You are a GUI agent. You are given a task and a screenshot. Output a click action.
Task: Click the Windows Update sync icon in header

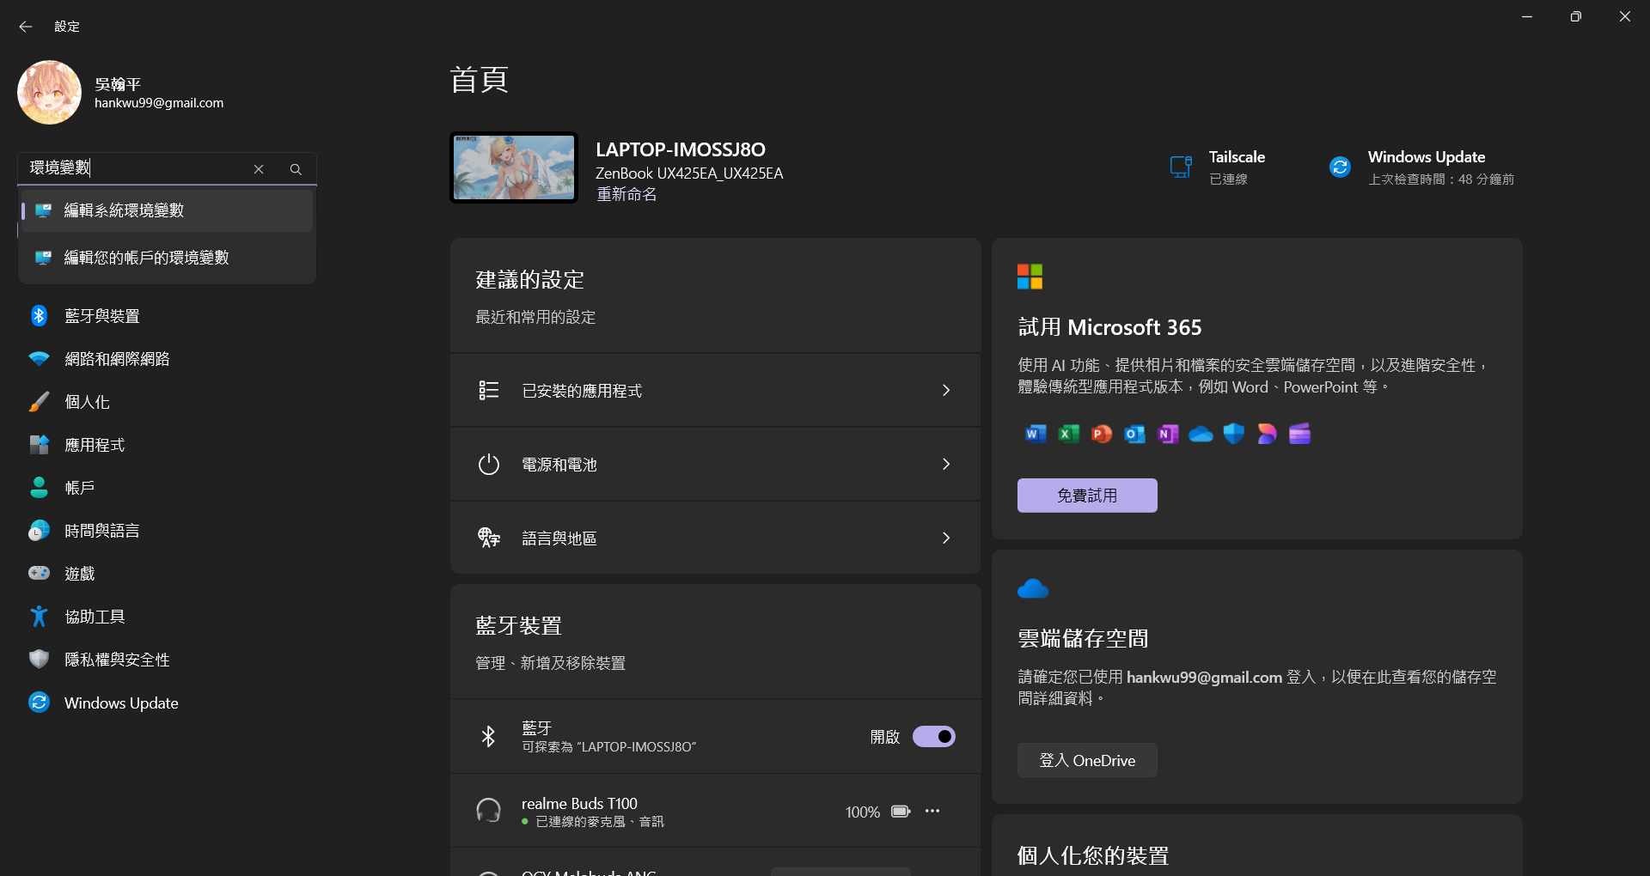[x=1340, y=167]
